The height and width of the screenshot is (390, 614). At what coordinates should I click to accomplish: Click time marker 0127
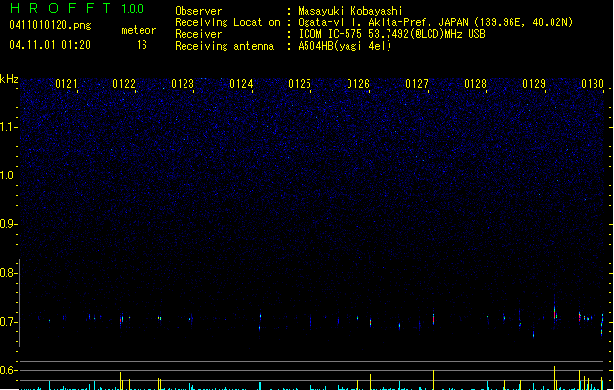tap(417, 84)
